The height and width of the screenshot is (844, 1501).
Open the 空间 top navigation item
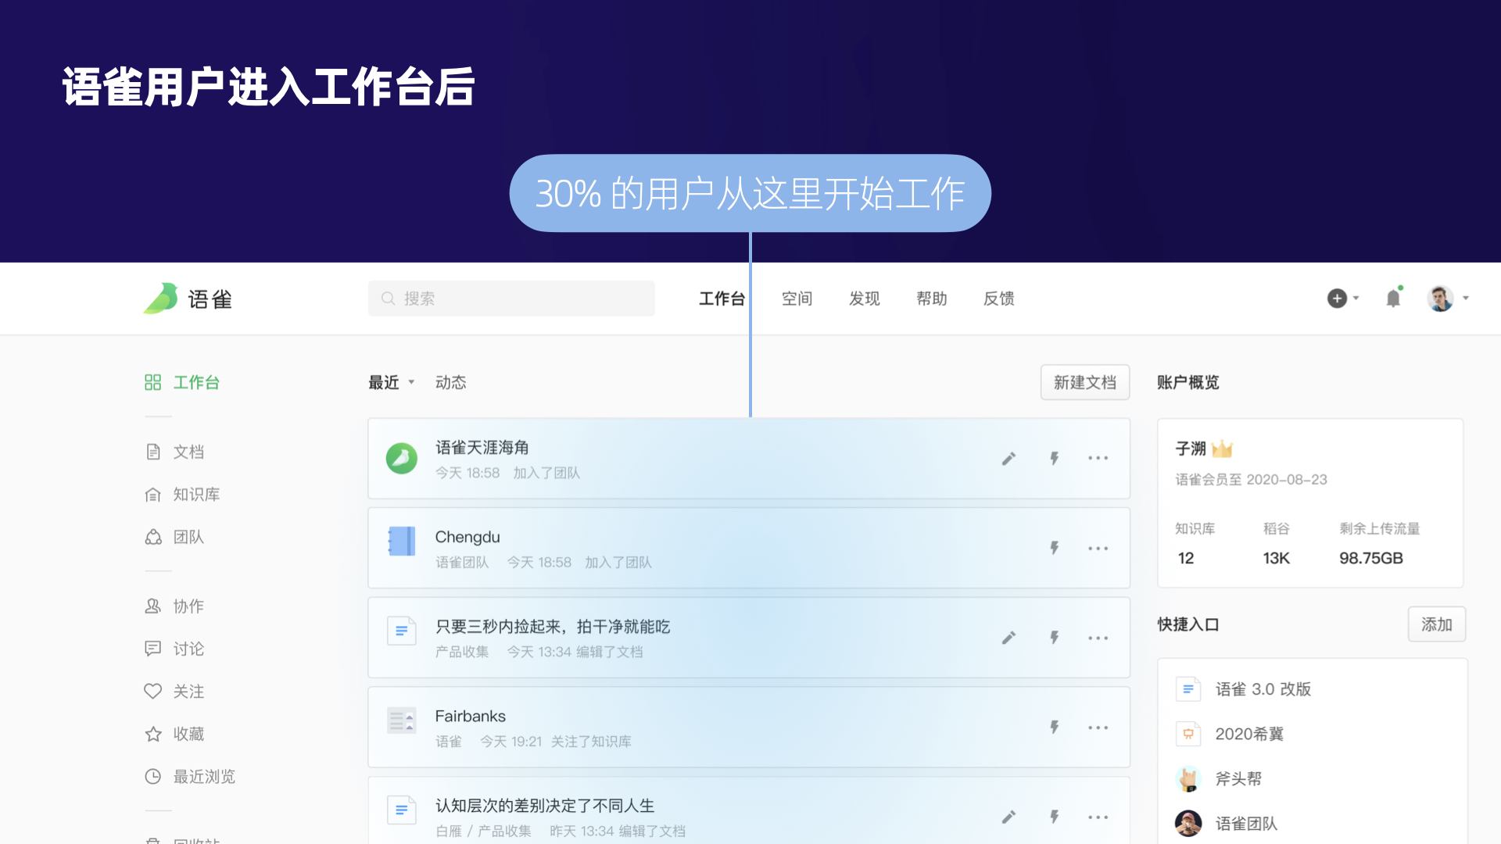tap(797, 299)
